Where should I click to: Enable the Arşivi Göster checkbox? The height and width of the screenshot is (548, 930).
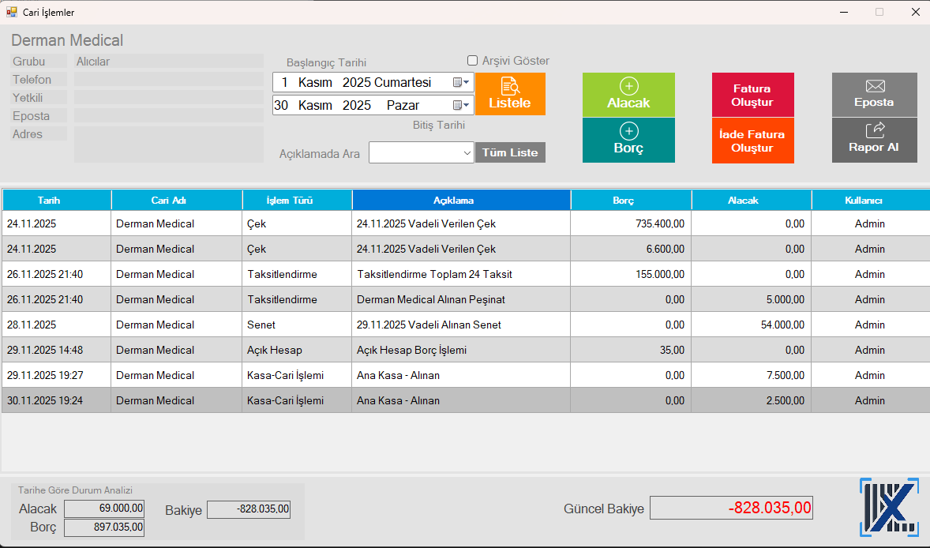pyautogui.click(x=473, y=61)
